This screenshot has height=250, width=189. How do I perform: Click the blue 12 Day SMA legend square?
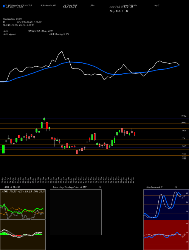tap(4, 6)
